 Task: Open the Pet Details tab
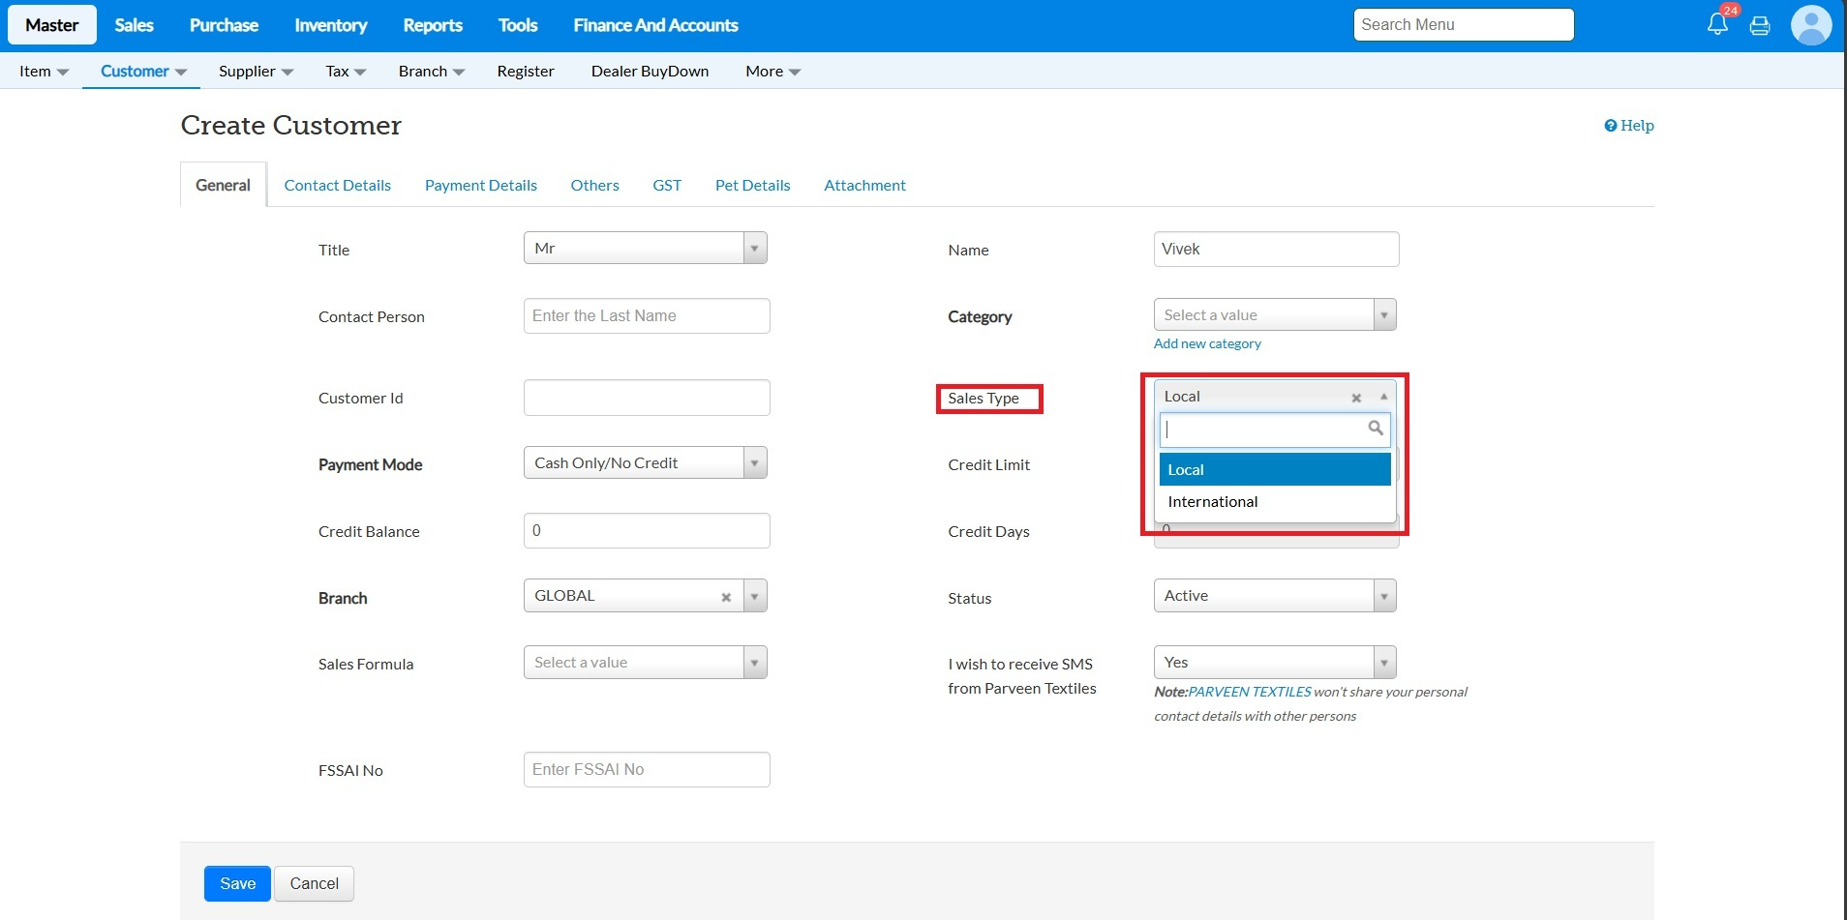point(752,186)
